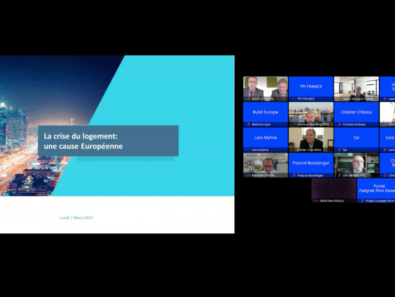This screenshot has width=395, height=297.
Task: Click the muted mic icon on Didier's video
Action: tap(339, 99)
